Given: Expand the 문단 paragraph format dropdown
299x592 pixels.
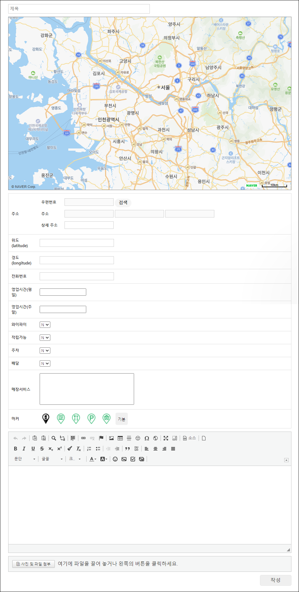Looking at the screenshot, I should pyautogui.click(x=25, y=459).
